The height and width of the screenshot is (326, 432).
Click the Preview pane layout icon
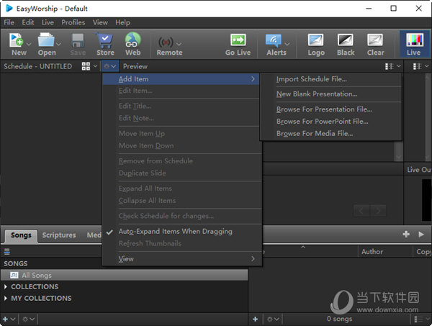coord(389,66)
